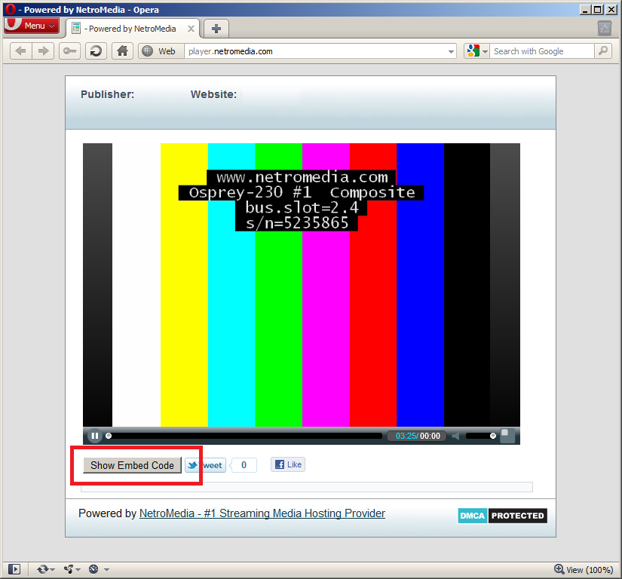Go forward to next page
The height and width of the screenshot is (579, 622).
click(43, 51)
